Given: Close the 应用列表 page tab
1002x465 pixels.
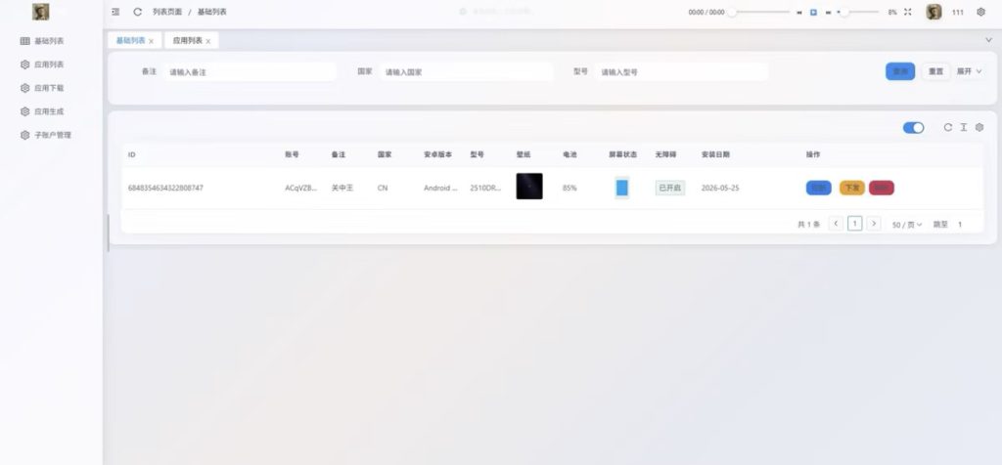Looking at the screenshot, I should click(208, 41).
